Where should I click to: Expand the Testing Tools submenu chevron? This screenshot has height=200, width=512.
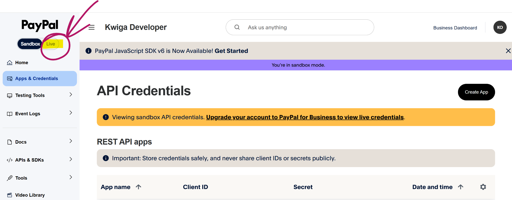pyautogui.click(x=71, y=95)
